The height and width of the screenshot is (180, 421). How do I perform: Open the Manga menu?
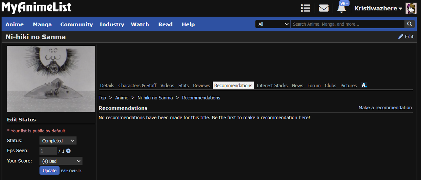42,24
